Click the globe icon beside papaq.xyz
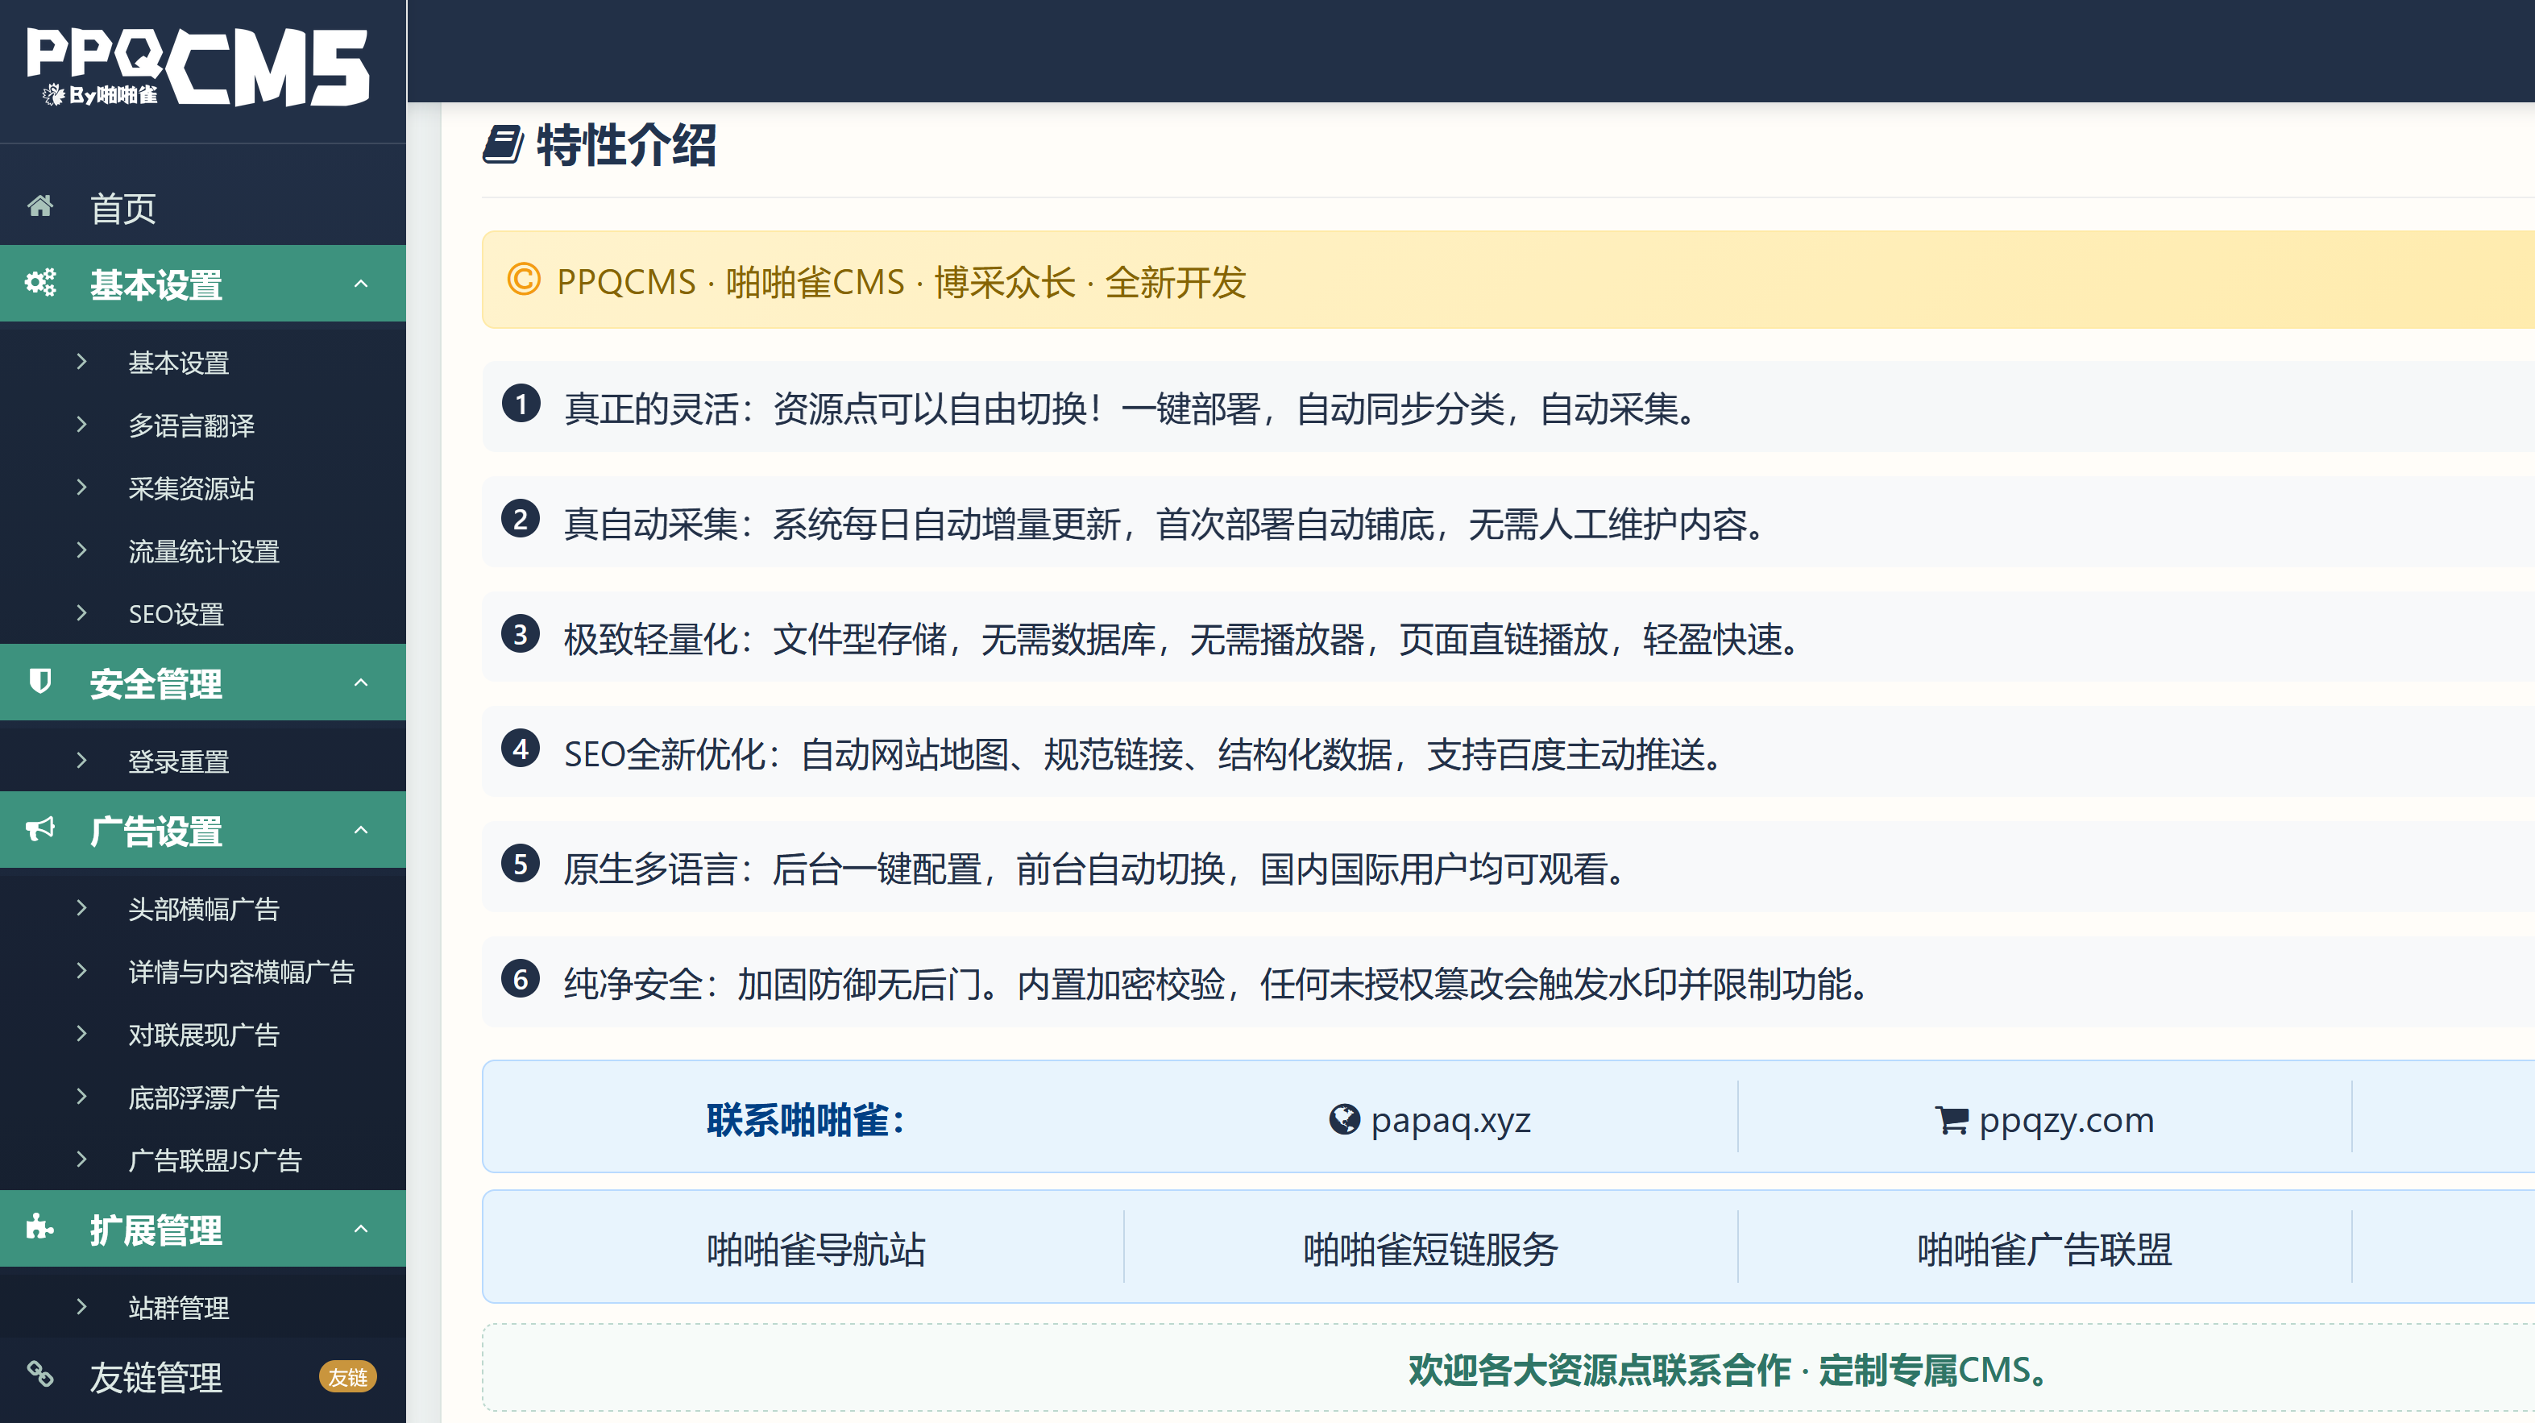2535x1423 pixels. click(1344, 1119)
